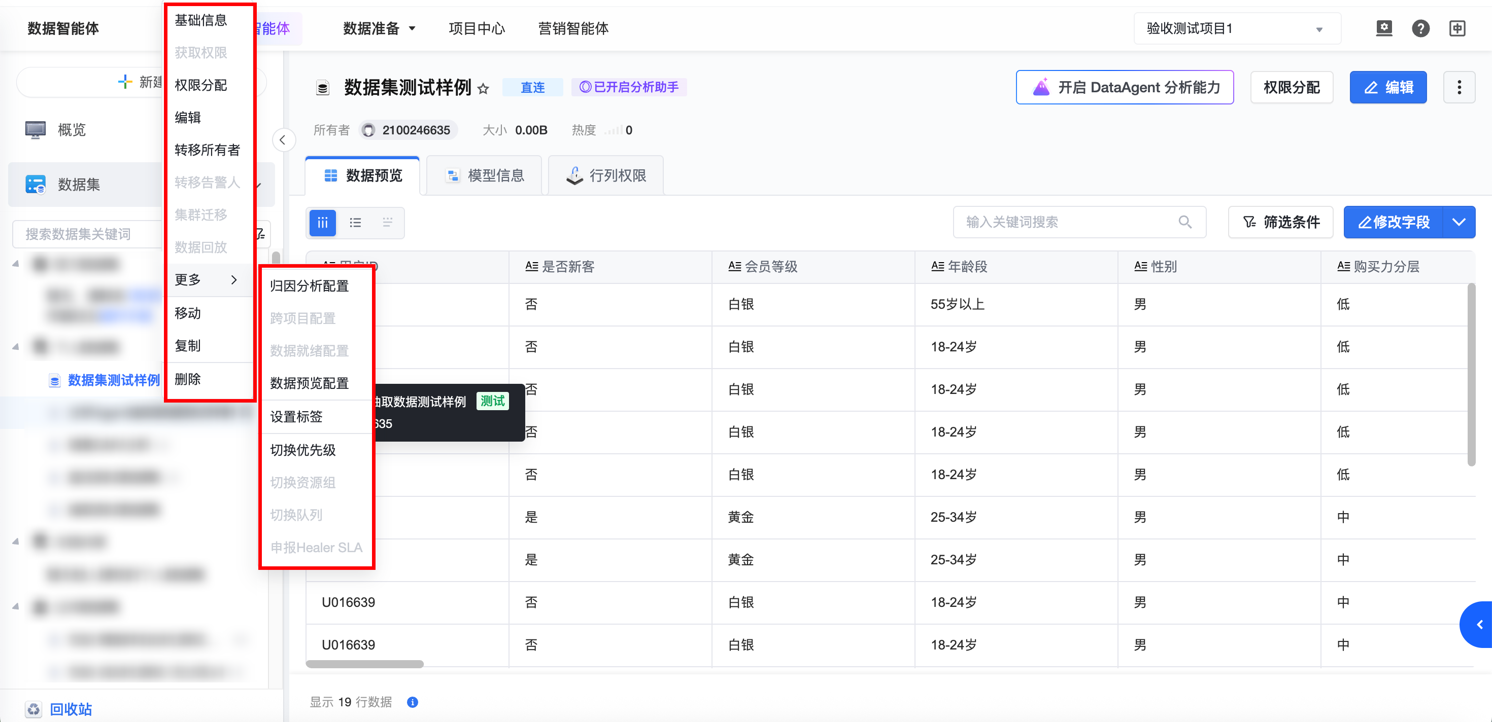This screenshot has height=722, width=1492.
Task: Click the info icon near row count
Action: 413,702
